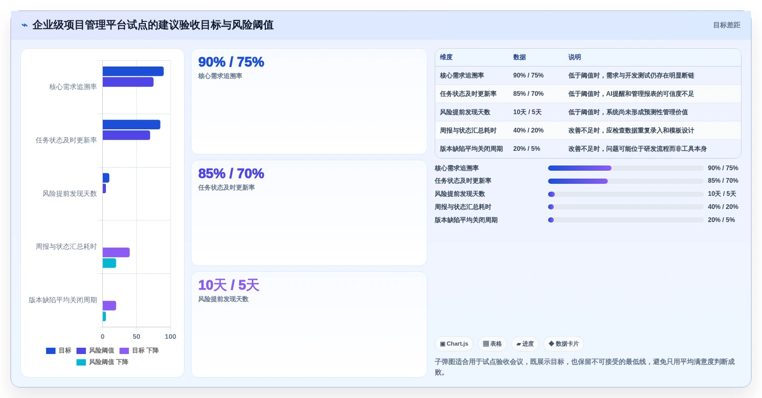The width and height of the screenshot is (762, 398).
Task: Click the 任务状态及时更新率 风险阈值 bar in the chart
Action: (x=126, y=135)
